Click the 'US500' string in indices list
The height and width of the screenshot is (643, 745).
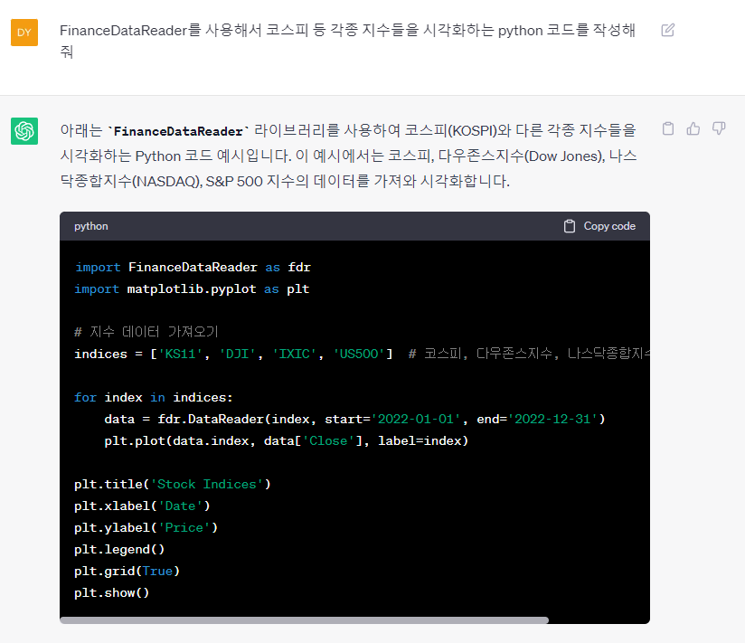coord(359,354)
